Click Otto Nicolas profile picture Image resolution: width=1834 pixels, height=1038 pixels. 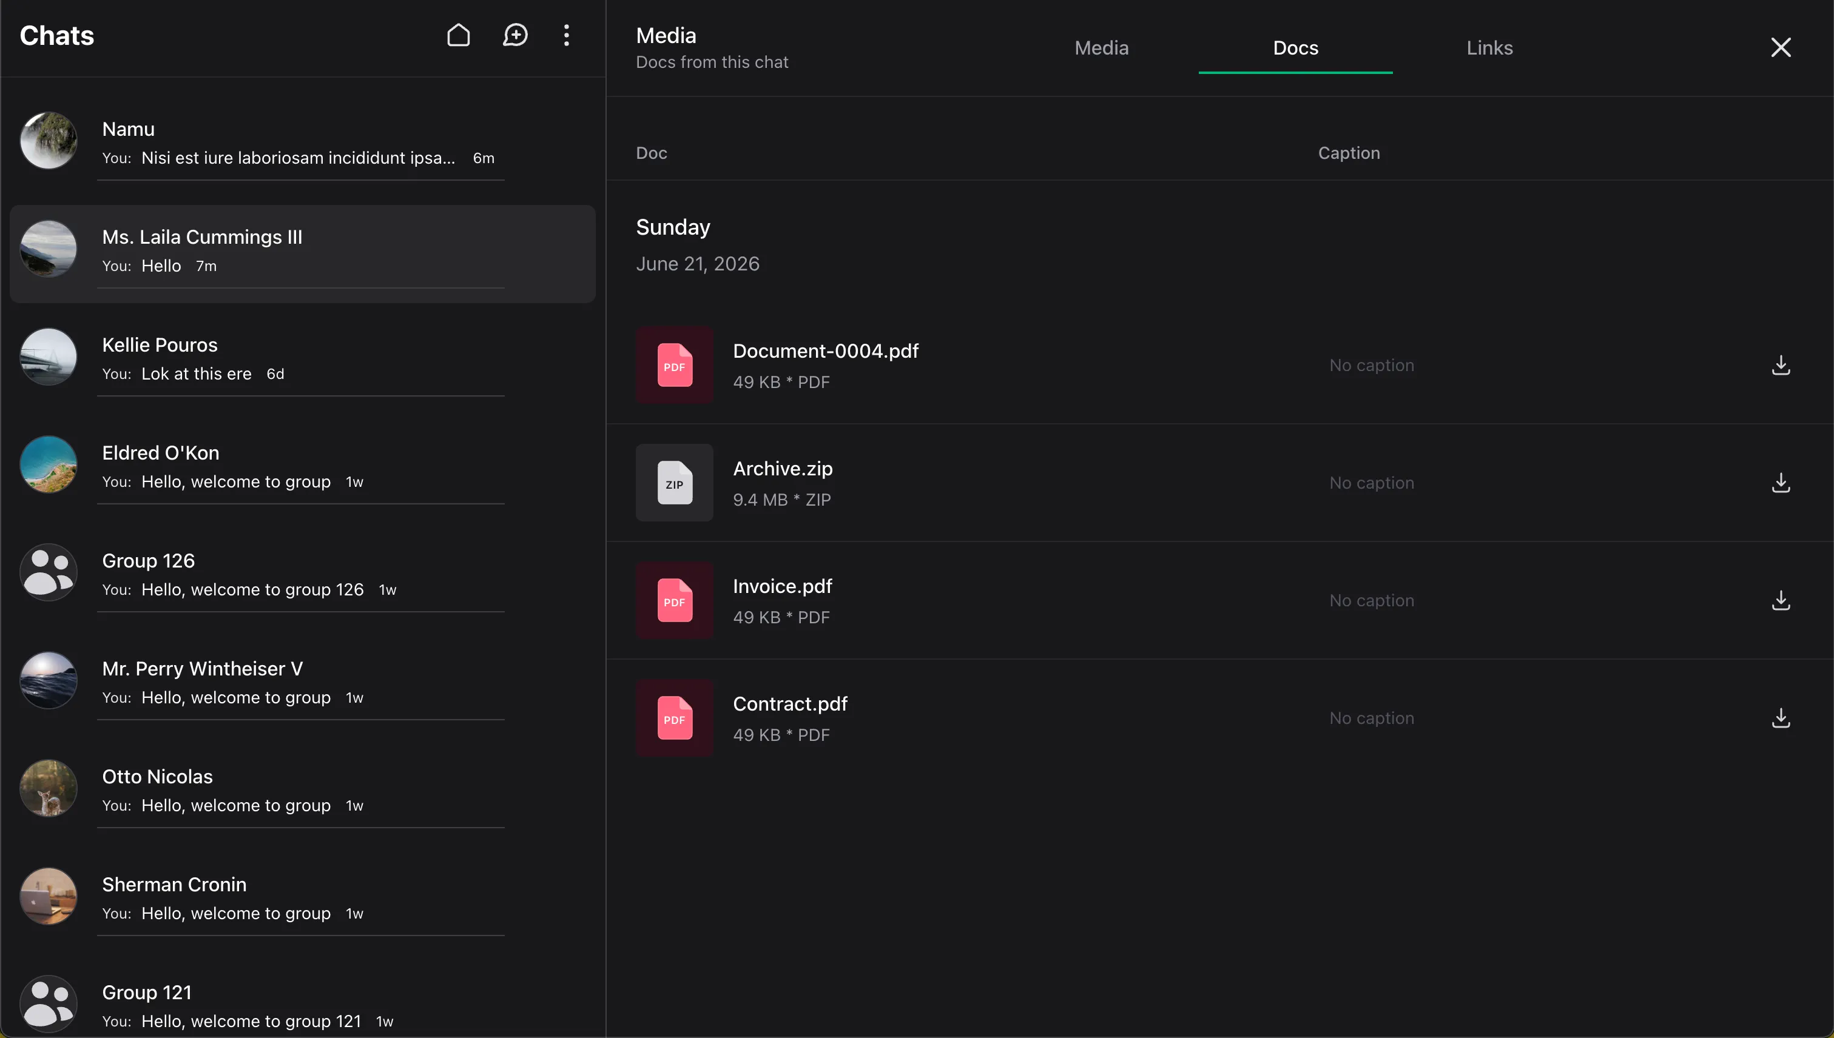point(49,788)
